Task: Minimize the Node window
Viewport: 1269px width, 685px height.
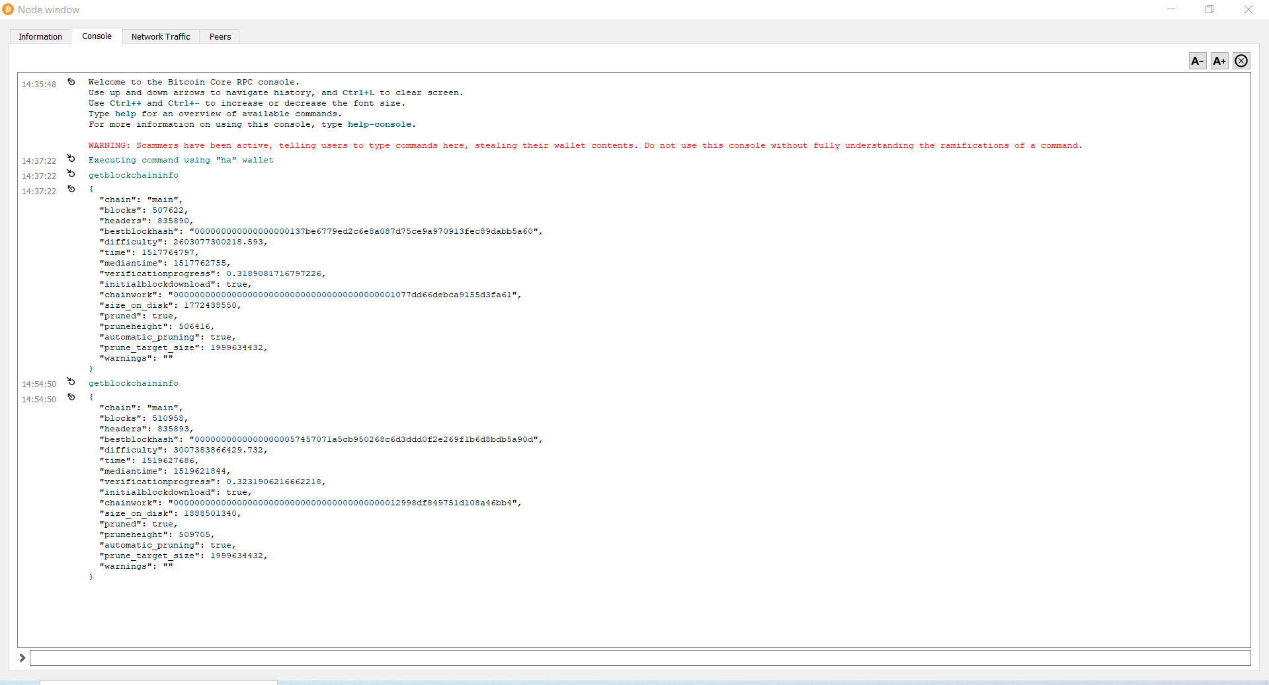Action: point(1171,9)
